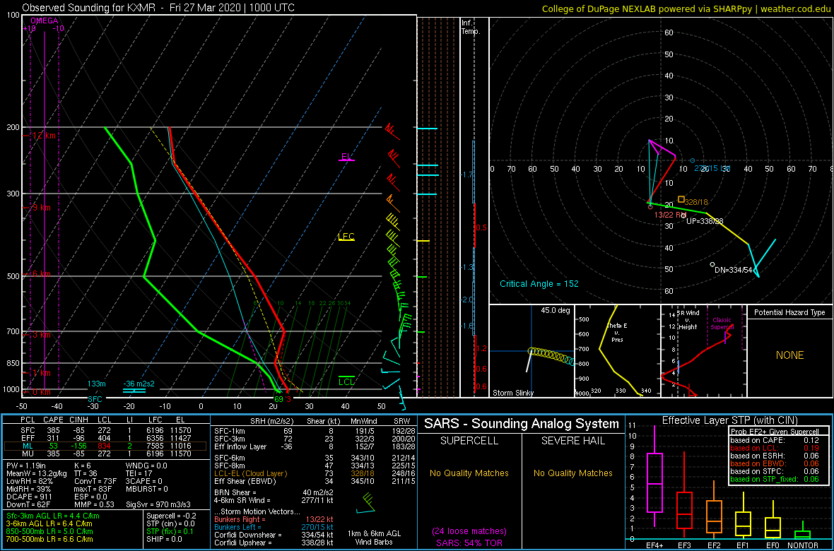Select the magenta OMEGA label

(x=42, y=20)
